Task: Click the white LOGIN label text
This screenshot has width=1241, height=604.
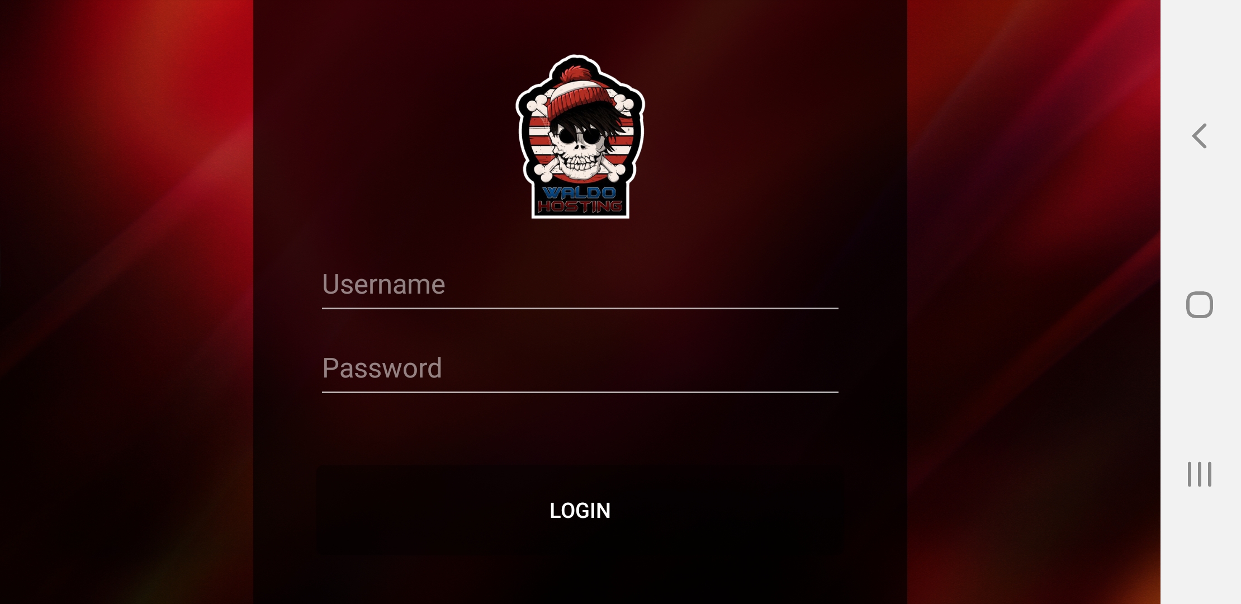Action: point(580,511)
